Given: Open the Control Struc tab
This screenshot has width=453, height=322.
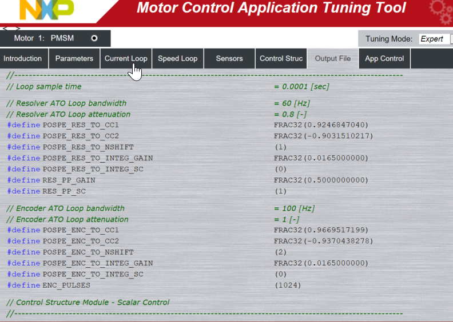Looking at the screenshot, I should coord(281,58).
